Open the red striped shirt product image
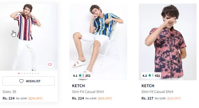Screen dimensions: 199x108 [29, 37]
